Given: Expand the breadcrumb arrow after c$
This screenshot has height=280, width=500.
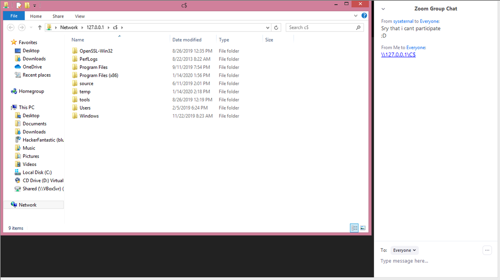Looking at the screenshot, I should (x=122, y=27).
